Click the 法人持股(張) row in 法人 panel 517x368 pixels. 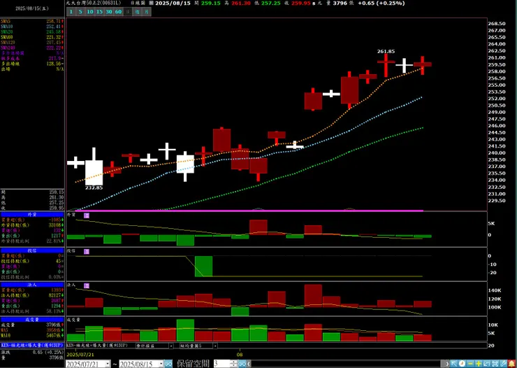[32, 295]
